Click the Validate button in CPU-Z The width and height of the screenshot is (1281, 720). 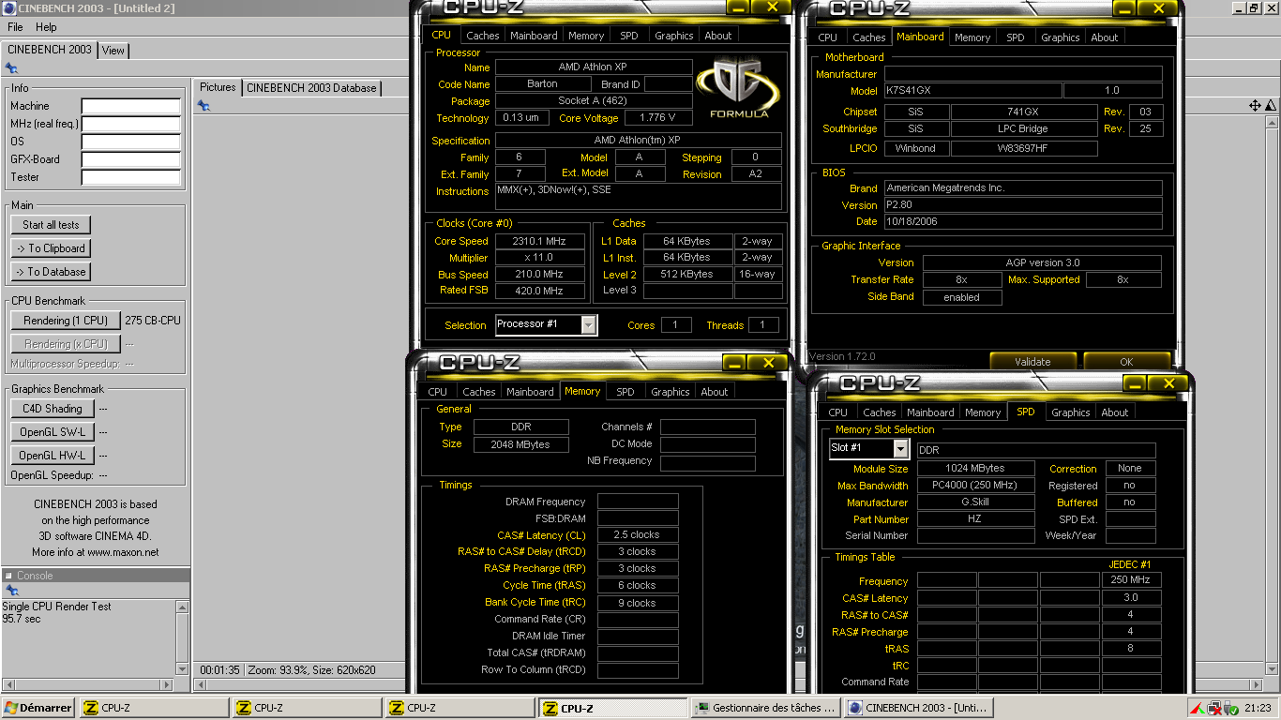tap(1032, 361)
